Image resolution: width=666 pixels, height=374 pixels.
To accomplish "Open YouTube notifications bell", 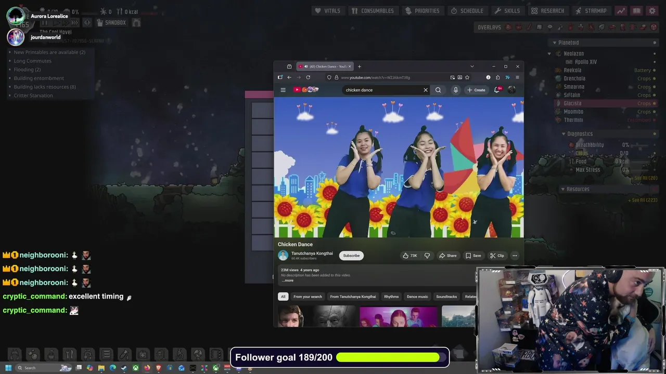I will pos(498,90).
